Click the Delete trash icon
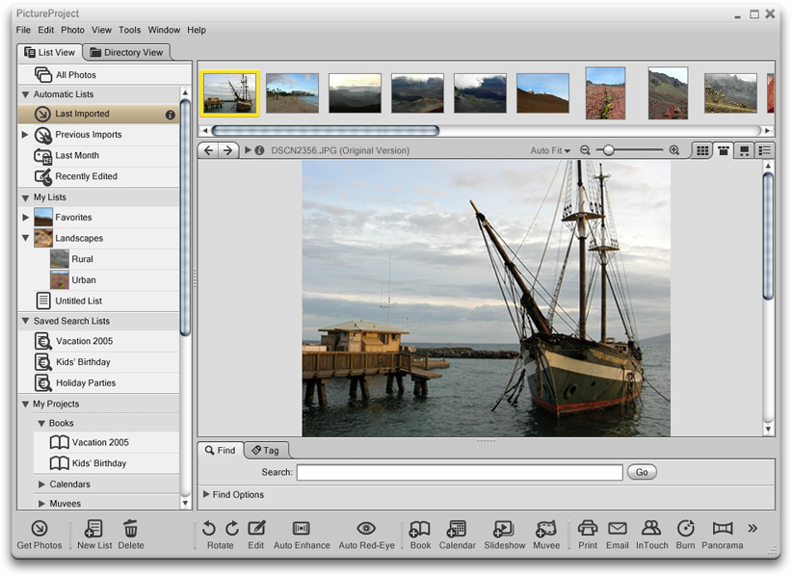This screenshot has width=792, height=576. tap(131, 529)
